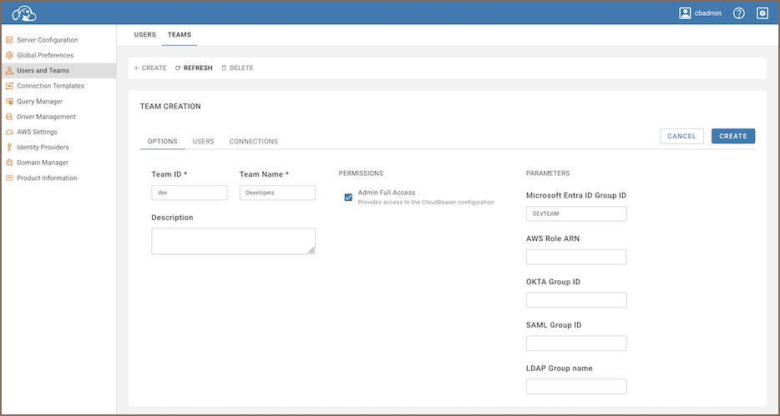Click the Team ID input field
The width and height of the screenshot is (780, 416).
tap(190, 193)
